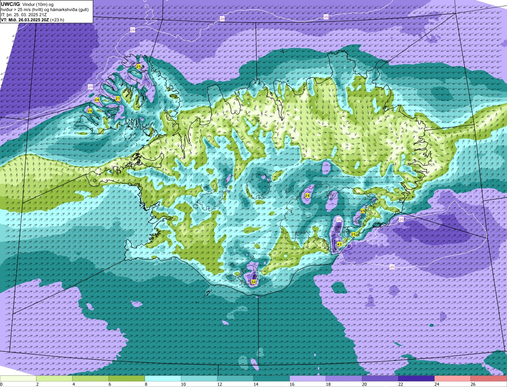507x387 pixels.
Task: Select the 14–16 m/s dark teal legend swatch
Action: tap(272, 378)
